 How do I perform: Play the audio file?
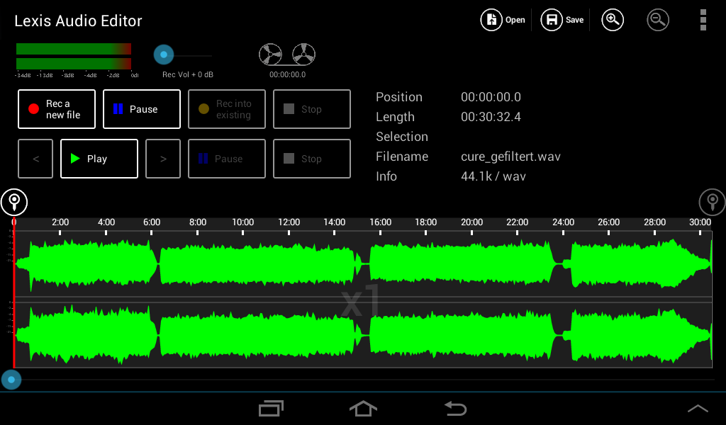click(x=99, y=159)
